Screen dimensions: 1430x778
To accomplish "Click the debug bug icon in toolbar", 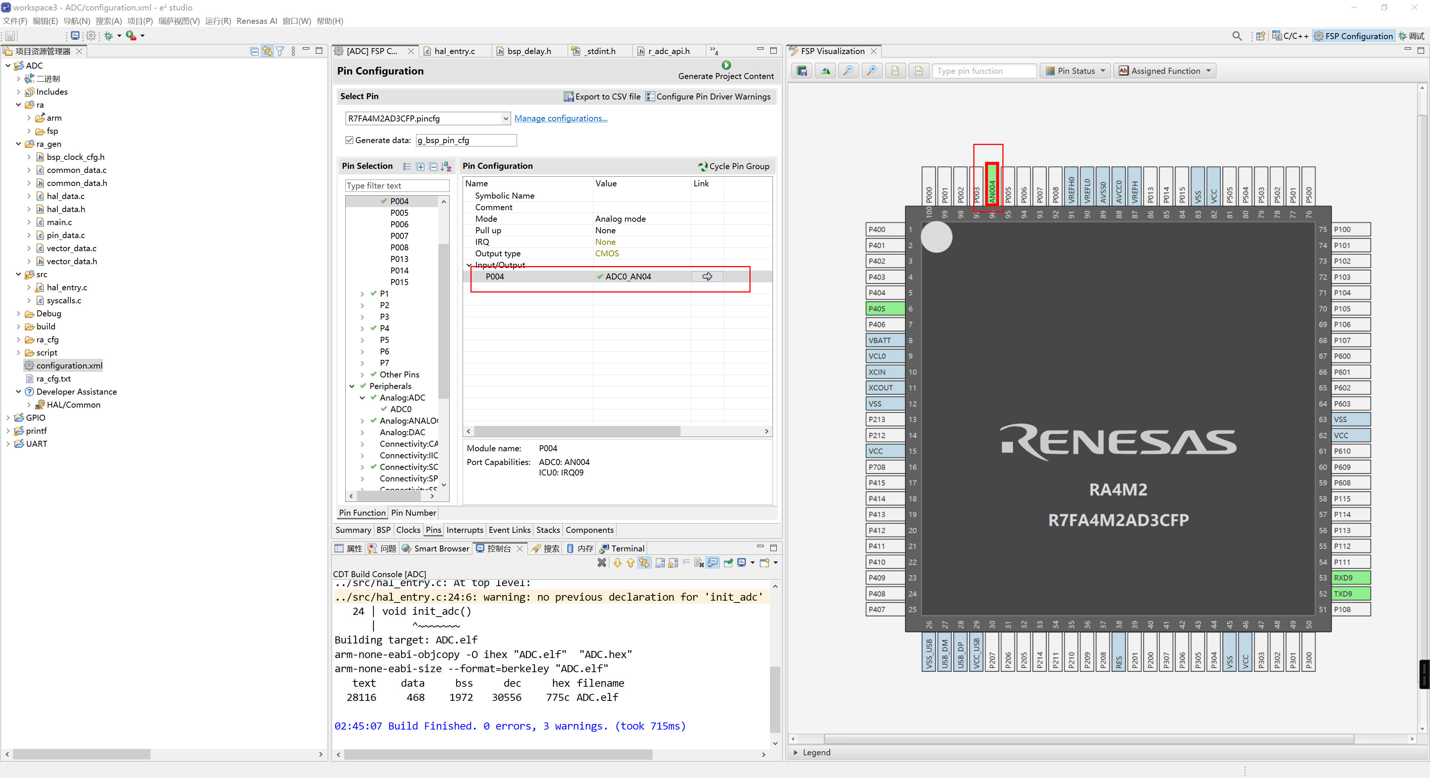I will [x=108, y=35].
